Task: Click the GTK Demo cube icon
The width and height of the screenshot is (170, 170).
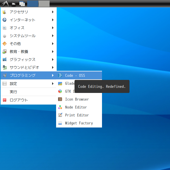Action: (60, 91)
